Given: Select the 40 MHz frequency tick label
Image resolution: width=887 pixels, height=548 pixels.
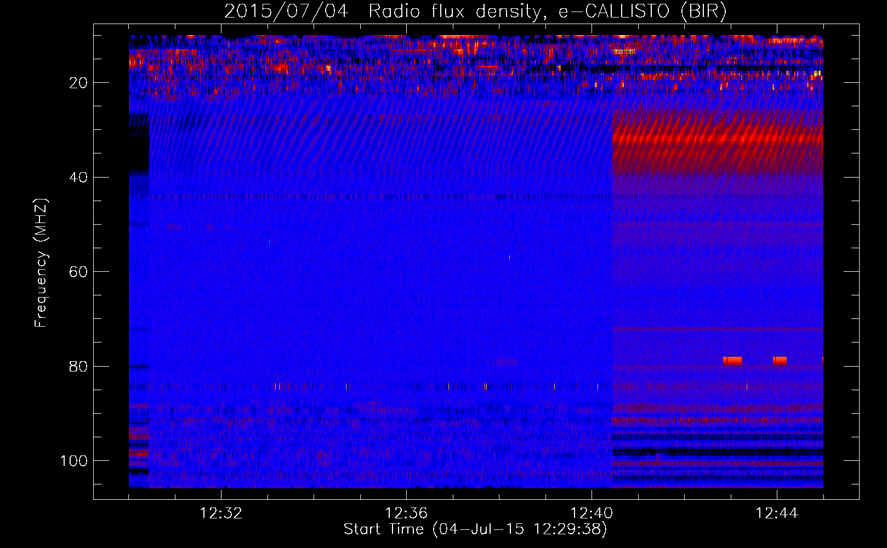Looking at the screenshot, I should [x=79, y=178].
